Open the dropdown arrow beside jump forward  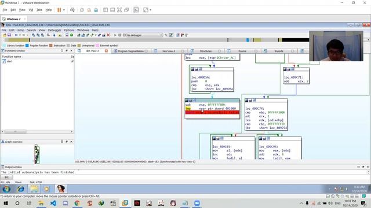27,35
